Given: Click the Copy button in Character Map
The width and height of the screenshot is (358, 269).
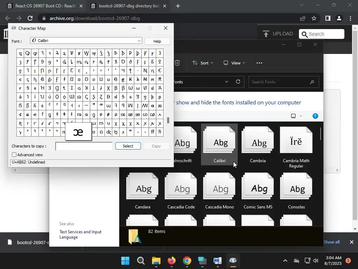Looking at the screenshot, I should tap(156, 146).
